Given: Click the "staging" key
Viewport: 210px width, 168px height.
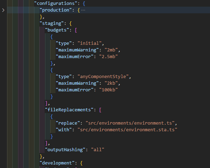Looking at the screenshot, I should pyautogui.click(x=52, y=23).
